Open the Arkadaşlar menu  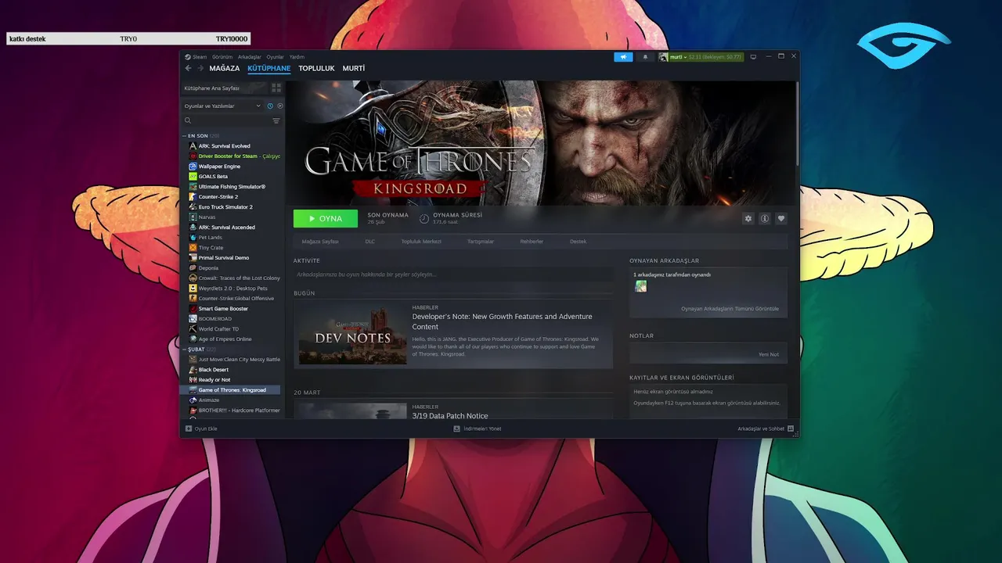point(250,57)
